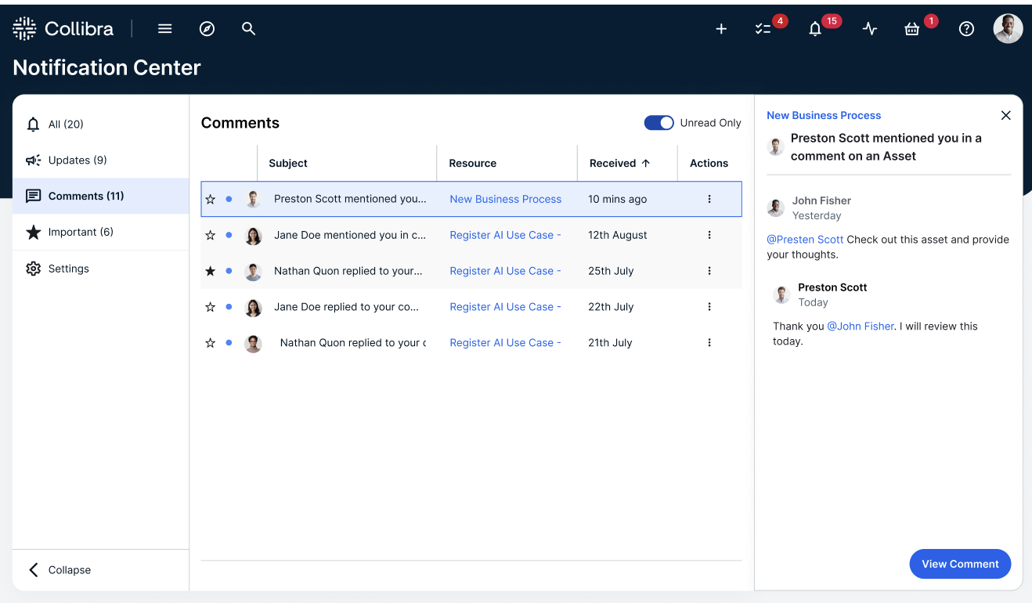
Task: Open the shopping basket icon with 1 item
Action: click(911, 28)
